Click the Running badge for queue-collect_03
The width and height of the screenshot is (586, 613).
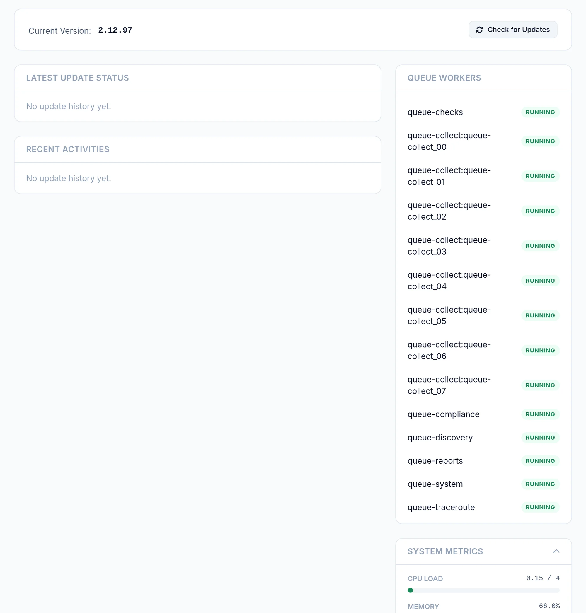(540, 246)
